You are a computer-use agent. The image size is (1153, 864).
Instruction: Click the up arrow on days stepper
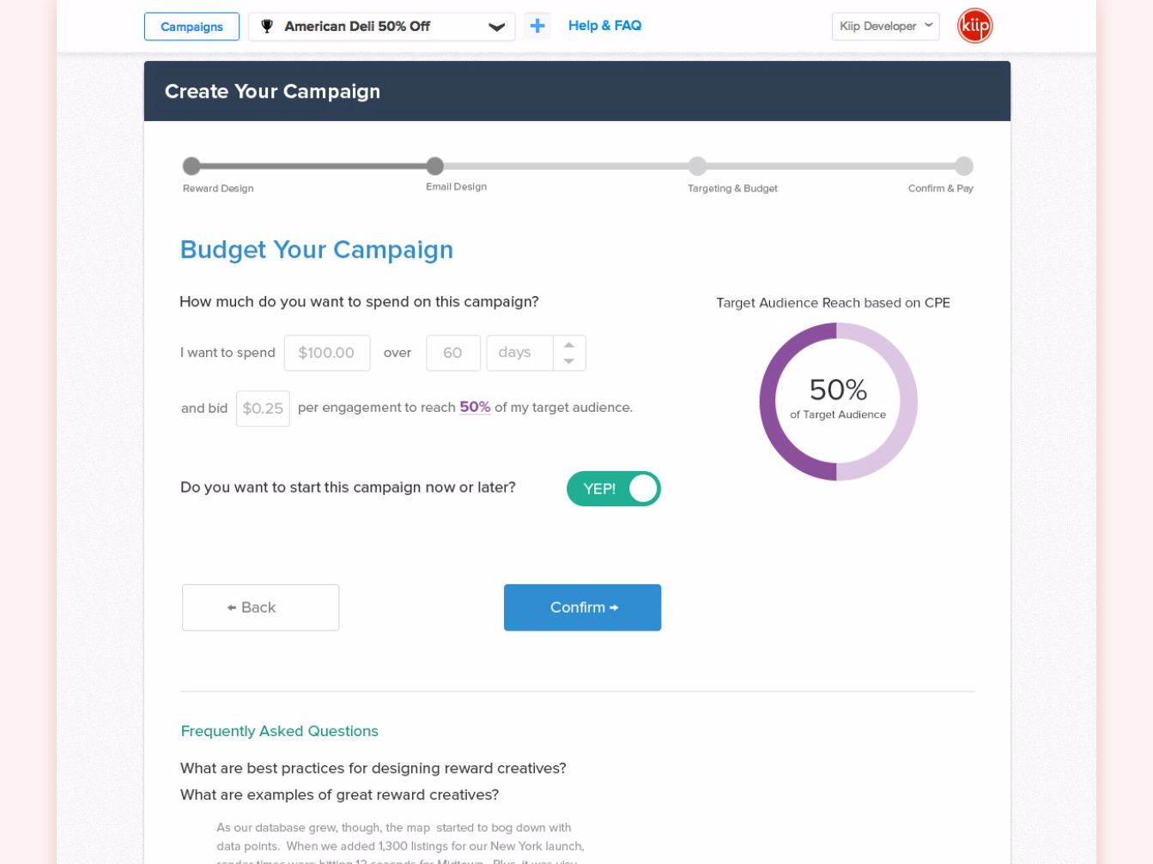(569, 345)
